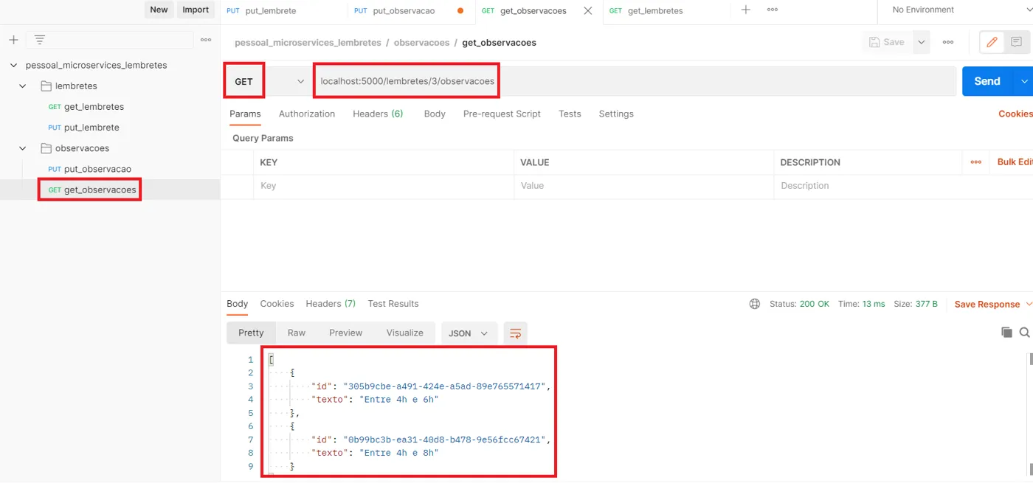Search within the response body
1033x483 pixels.
1025,333
